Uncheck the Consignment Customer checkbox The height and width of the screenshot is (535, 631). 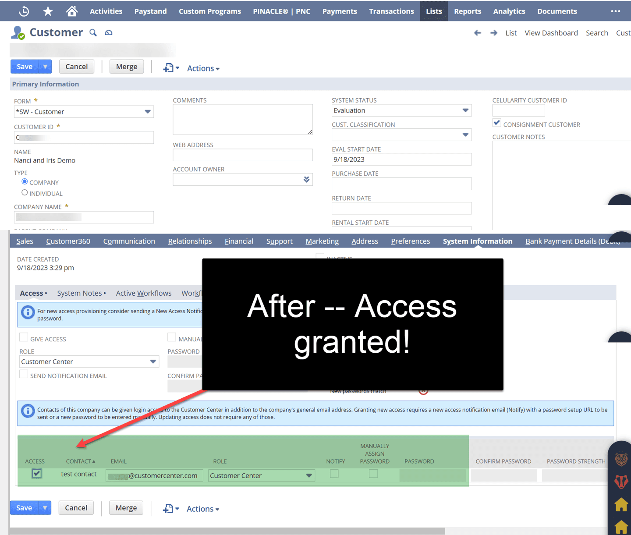click(x=497, y=123)
